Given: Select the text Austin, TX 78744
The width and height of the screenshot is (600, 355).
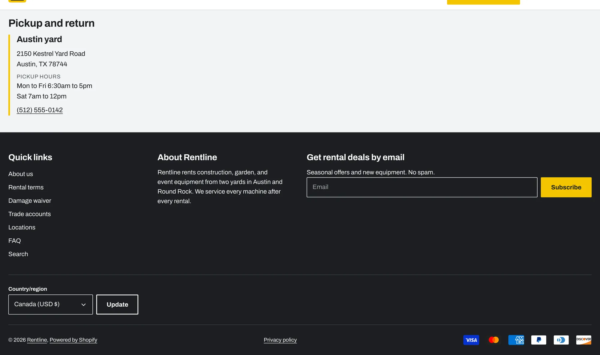Looking at the screenshot, I should 42,64.
